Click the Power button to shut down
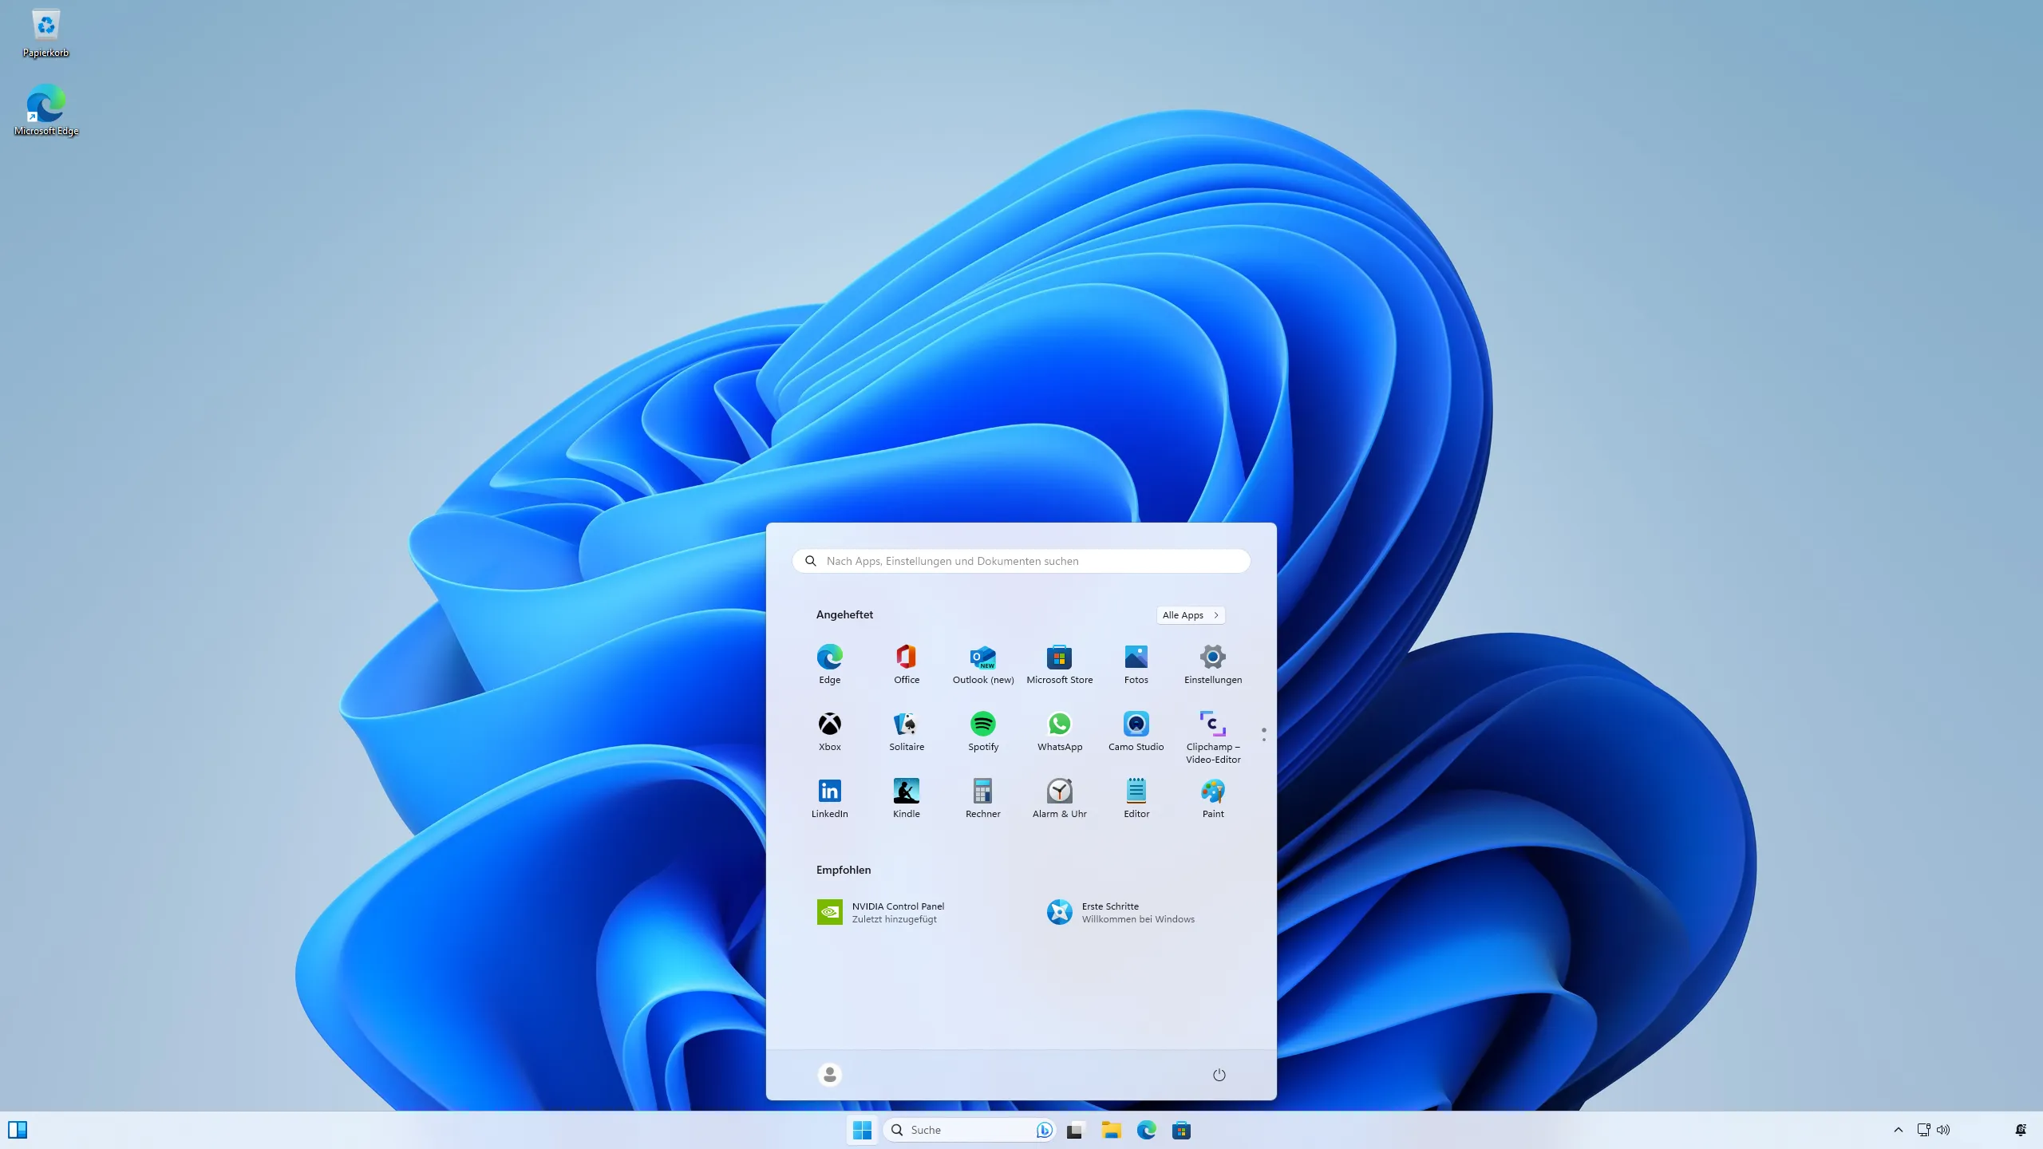The height and width of the screenshot is (1149, 2043). point(1216,1075)
